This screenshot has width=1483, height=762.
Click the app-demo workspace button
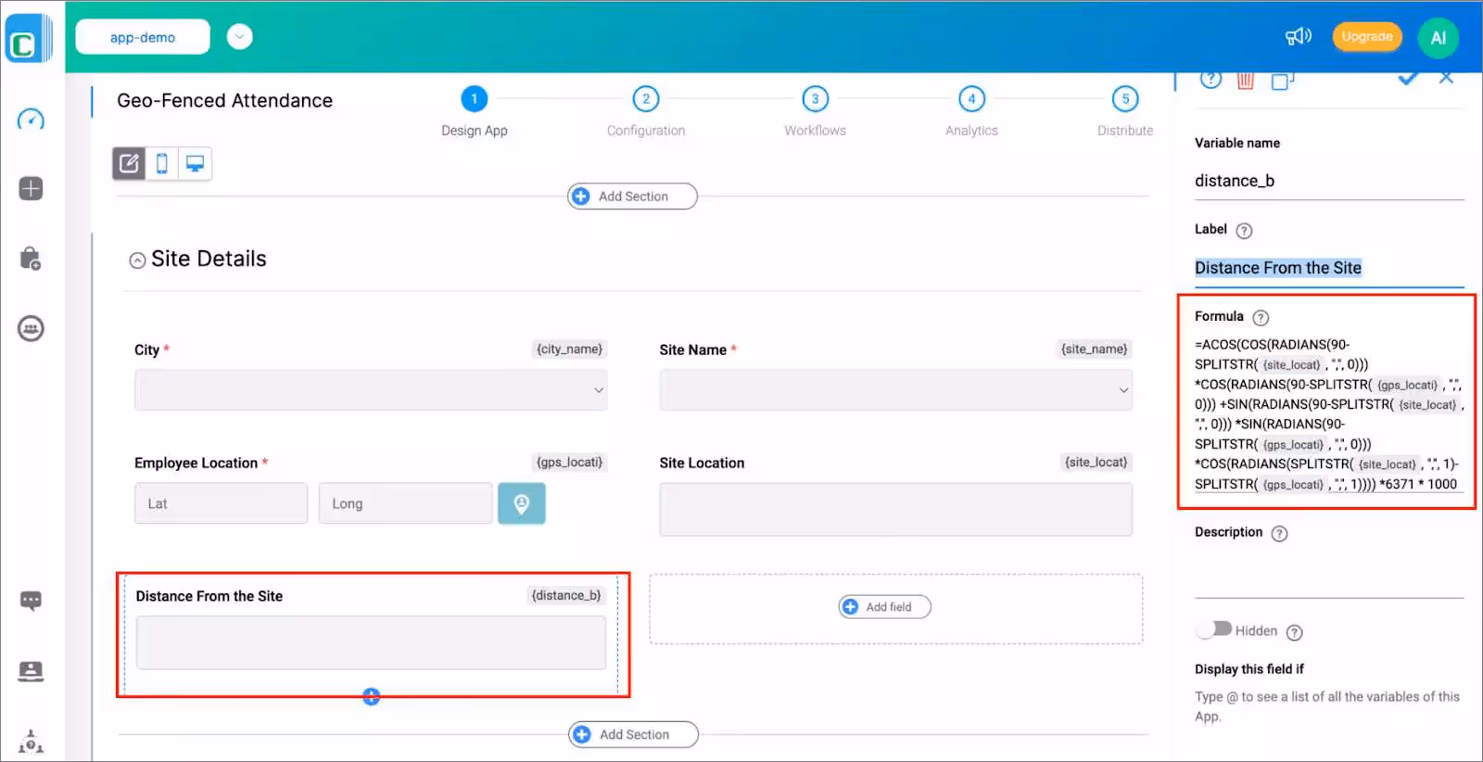143,37
